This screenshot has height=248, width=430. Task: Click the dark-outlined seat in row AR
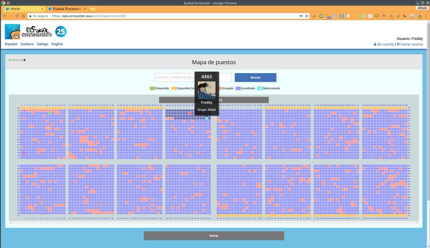click(x=24, y=153)
